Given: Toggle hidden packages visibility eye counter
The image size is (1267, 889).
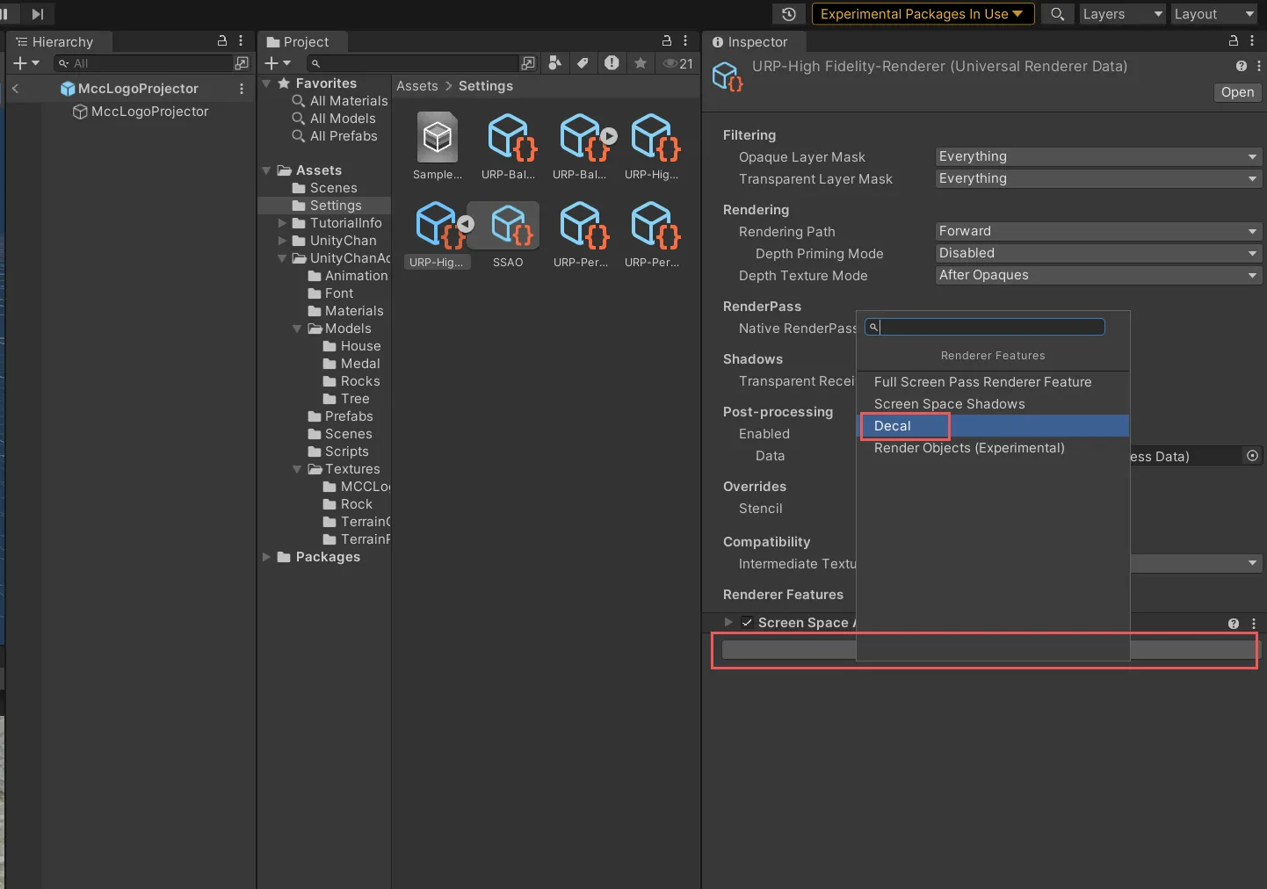Looking at the screenshot, I should [x=678, y=63].
